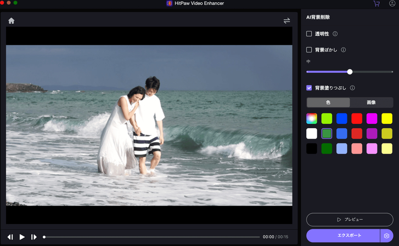The height and width of the screenshot is (246, 399).
Task: Show info for 透明性 option
Action: 335,34
